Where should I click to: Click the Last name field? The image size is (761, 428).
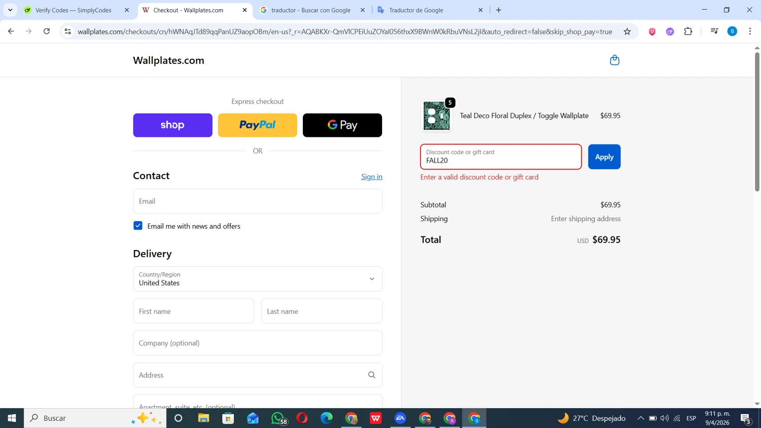point(322,311)
